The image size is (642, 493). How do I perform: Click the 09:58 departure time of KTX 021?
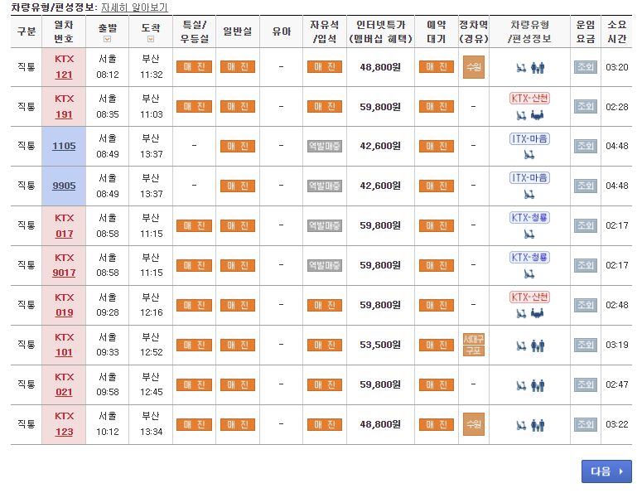pos(107,392)
